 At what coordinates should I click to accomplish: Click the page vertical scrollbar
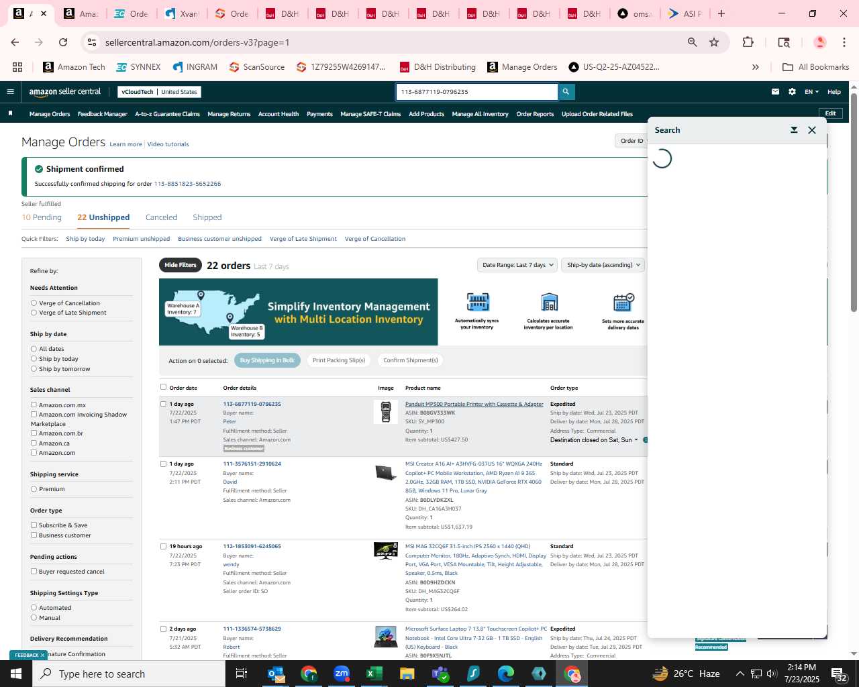coord(854,201)
